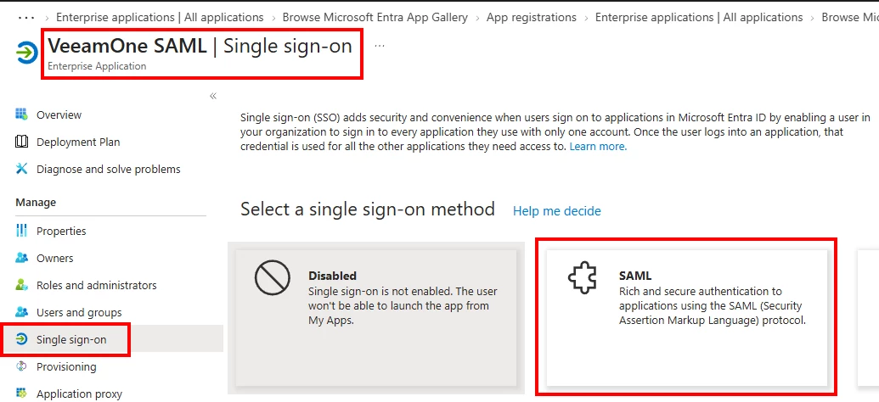
Task: Click the Learn more link
Action: (598, 147)
